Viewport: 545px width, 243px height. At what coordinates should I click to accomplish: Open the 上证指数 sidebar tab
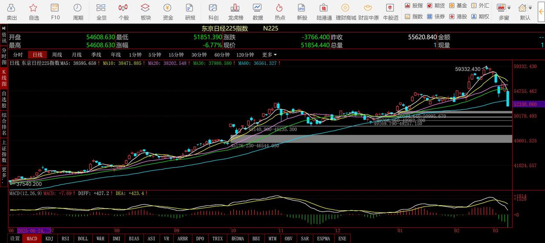coord(4,151)
